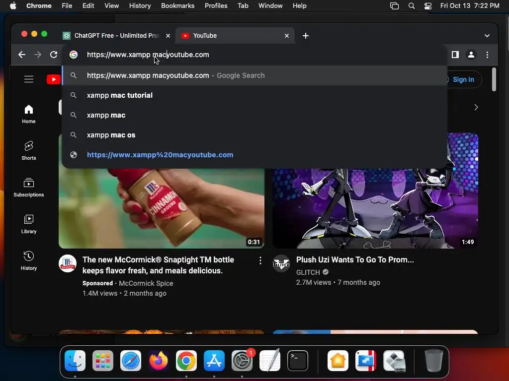509x381 pixels.
Task: Choose suggestion xampp mac
Action: 255,115
